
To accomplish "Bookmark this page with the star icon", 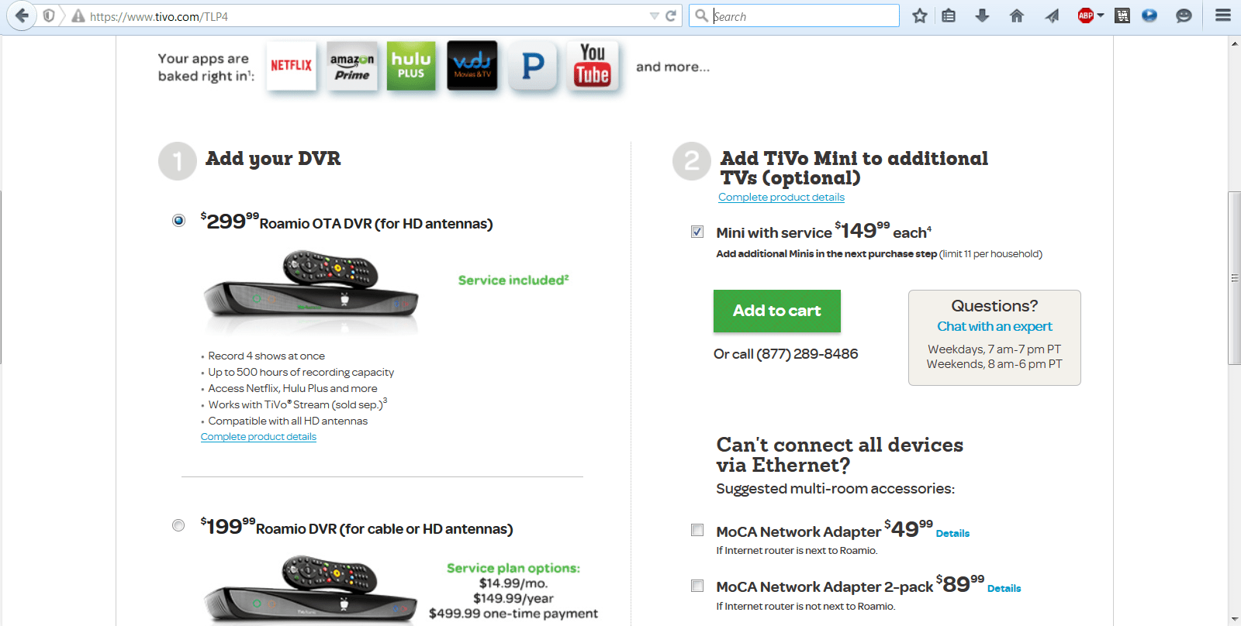I will coord(920,15).
